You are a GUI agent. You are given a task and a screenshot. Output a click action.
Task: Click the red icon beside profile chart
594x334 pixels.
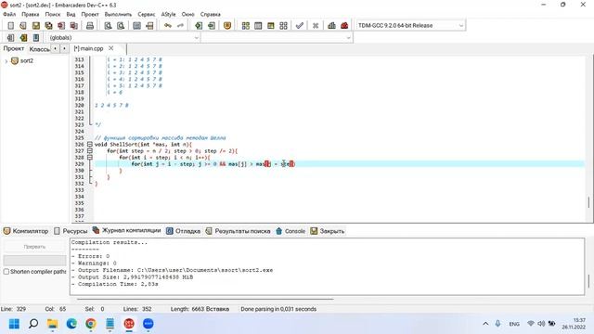coord(344,25)
